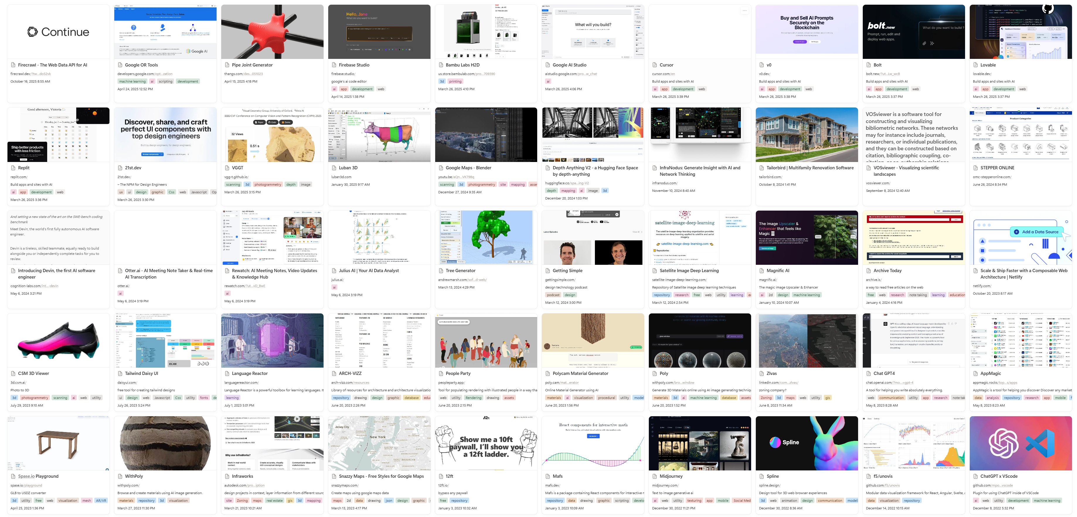1077x517 pixels.
Task: Click the page icon next to the Midjourney title
Action: point(655,476)
